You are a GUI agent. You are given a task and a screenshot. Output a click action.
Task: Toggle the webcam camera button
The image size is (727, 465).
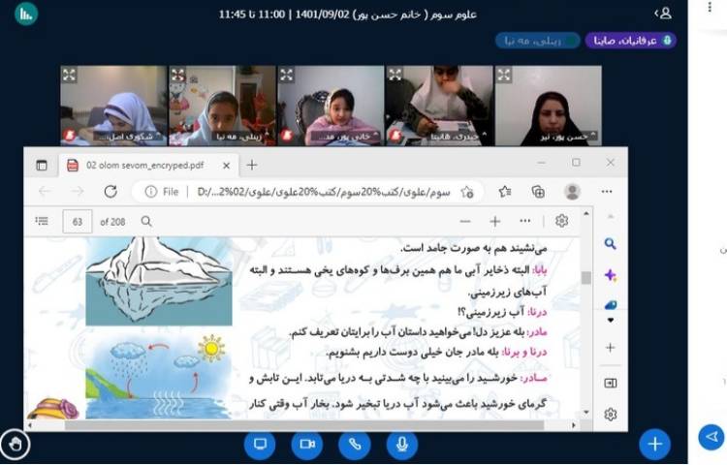pos(307,444)
